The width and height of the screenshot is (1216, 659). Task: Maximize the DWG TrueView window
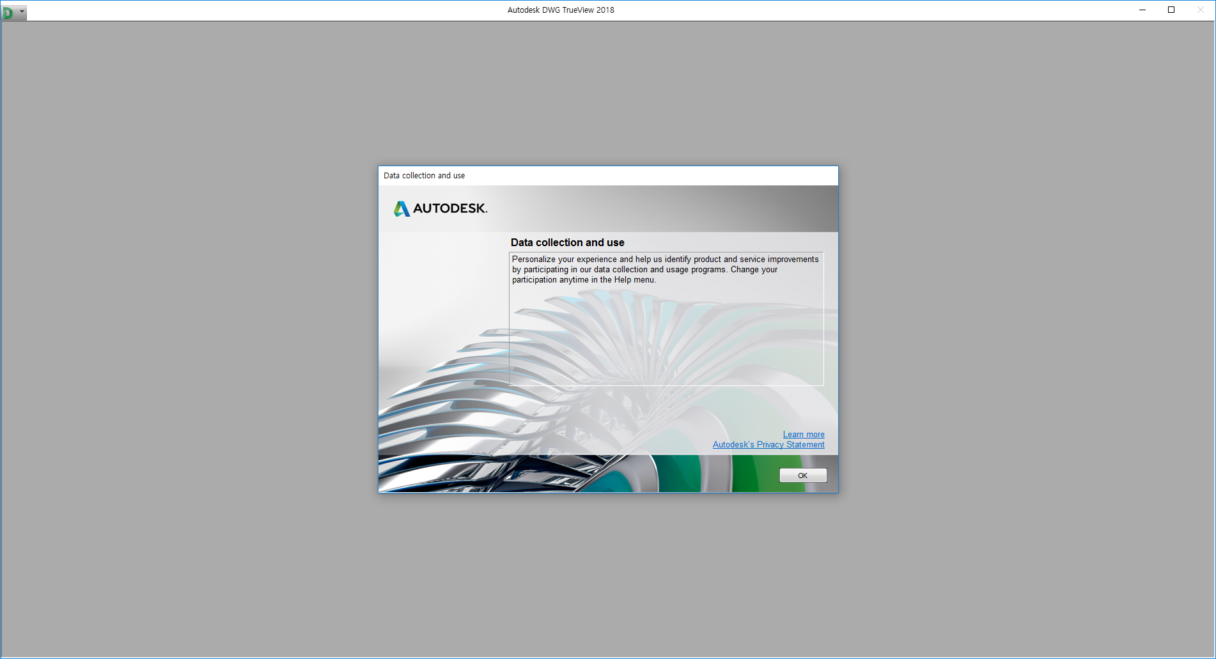tap(1171, 10)
